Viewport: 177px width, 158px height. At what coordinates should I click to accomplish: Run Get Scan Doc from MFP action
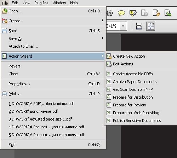[x=141, y=89]
